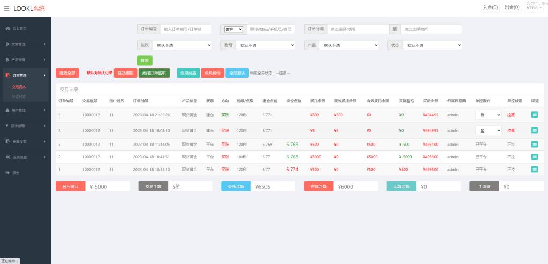Image resolution: width=548 pixels, height=264 pixels.
Task: Toggle 关闭订单监听 order listening button
Action: [x=154, y=73]
